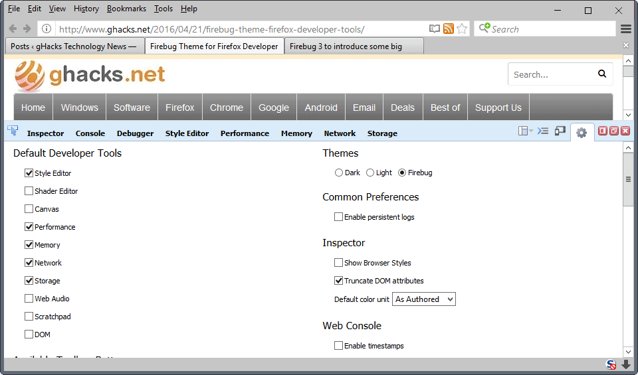Click the RSS feed icon in URL bar
638x375 pixels.
(449, 29)
